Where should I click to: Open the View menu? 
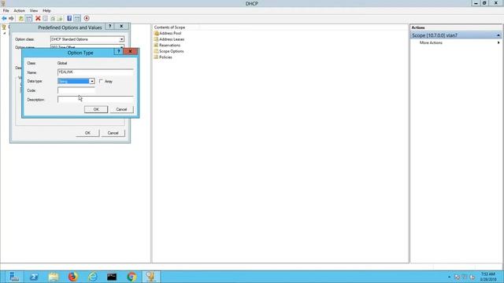pos(34,10)
